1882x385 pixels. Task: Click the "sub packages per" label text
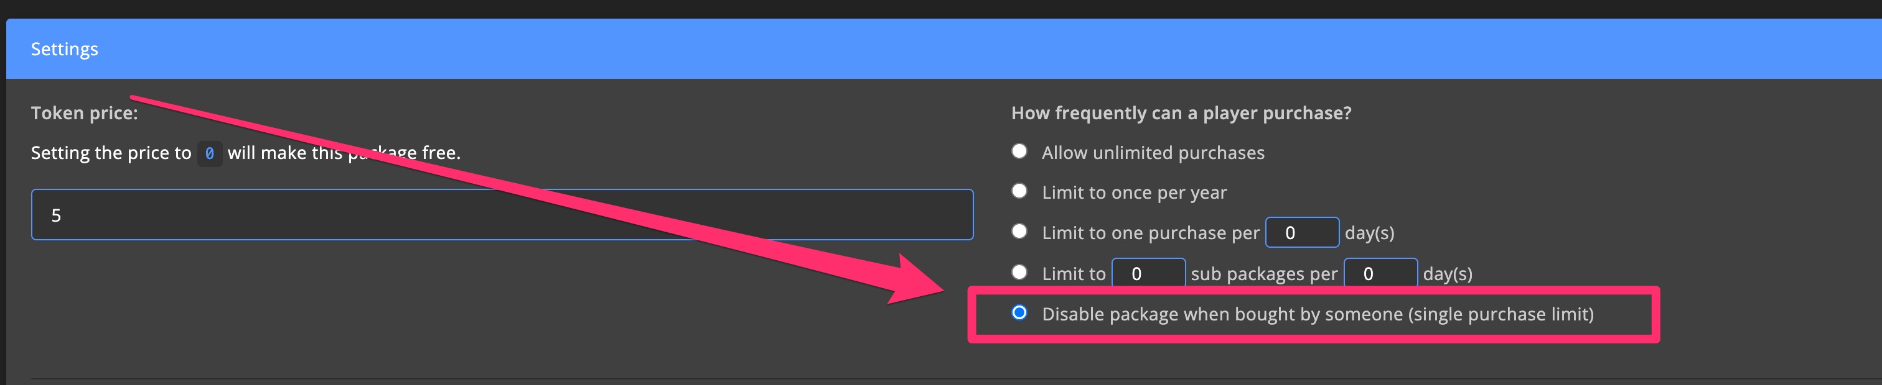coord(1264,273)
